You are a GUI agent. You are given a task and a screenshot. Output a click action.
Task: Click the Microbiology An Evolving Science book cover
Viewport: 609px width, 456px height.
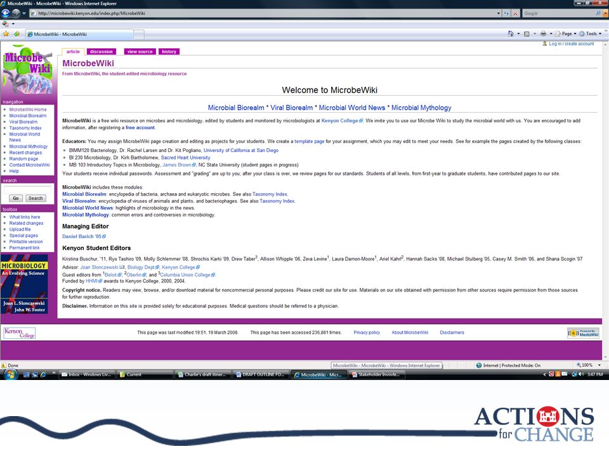(25, 284)
